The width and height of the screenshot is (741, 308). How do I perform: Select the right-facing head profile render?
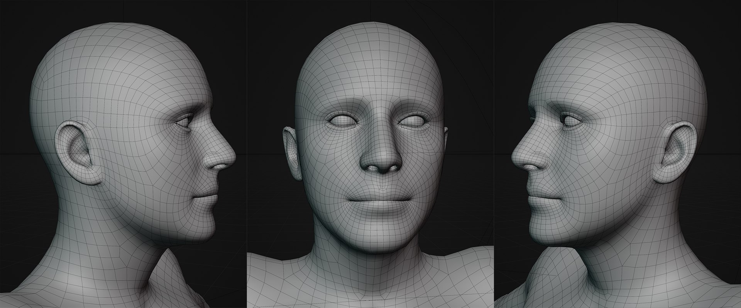coord(123,154)
